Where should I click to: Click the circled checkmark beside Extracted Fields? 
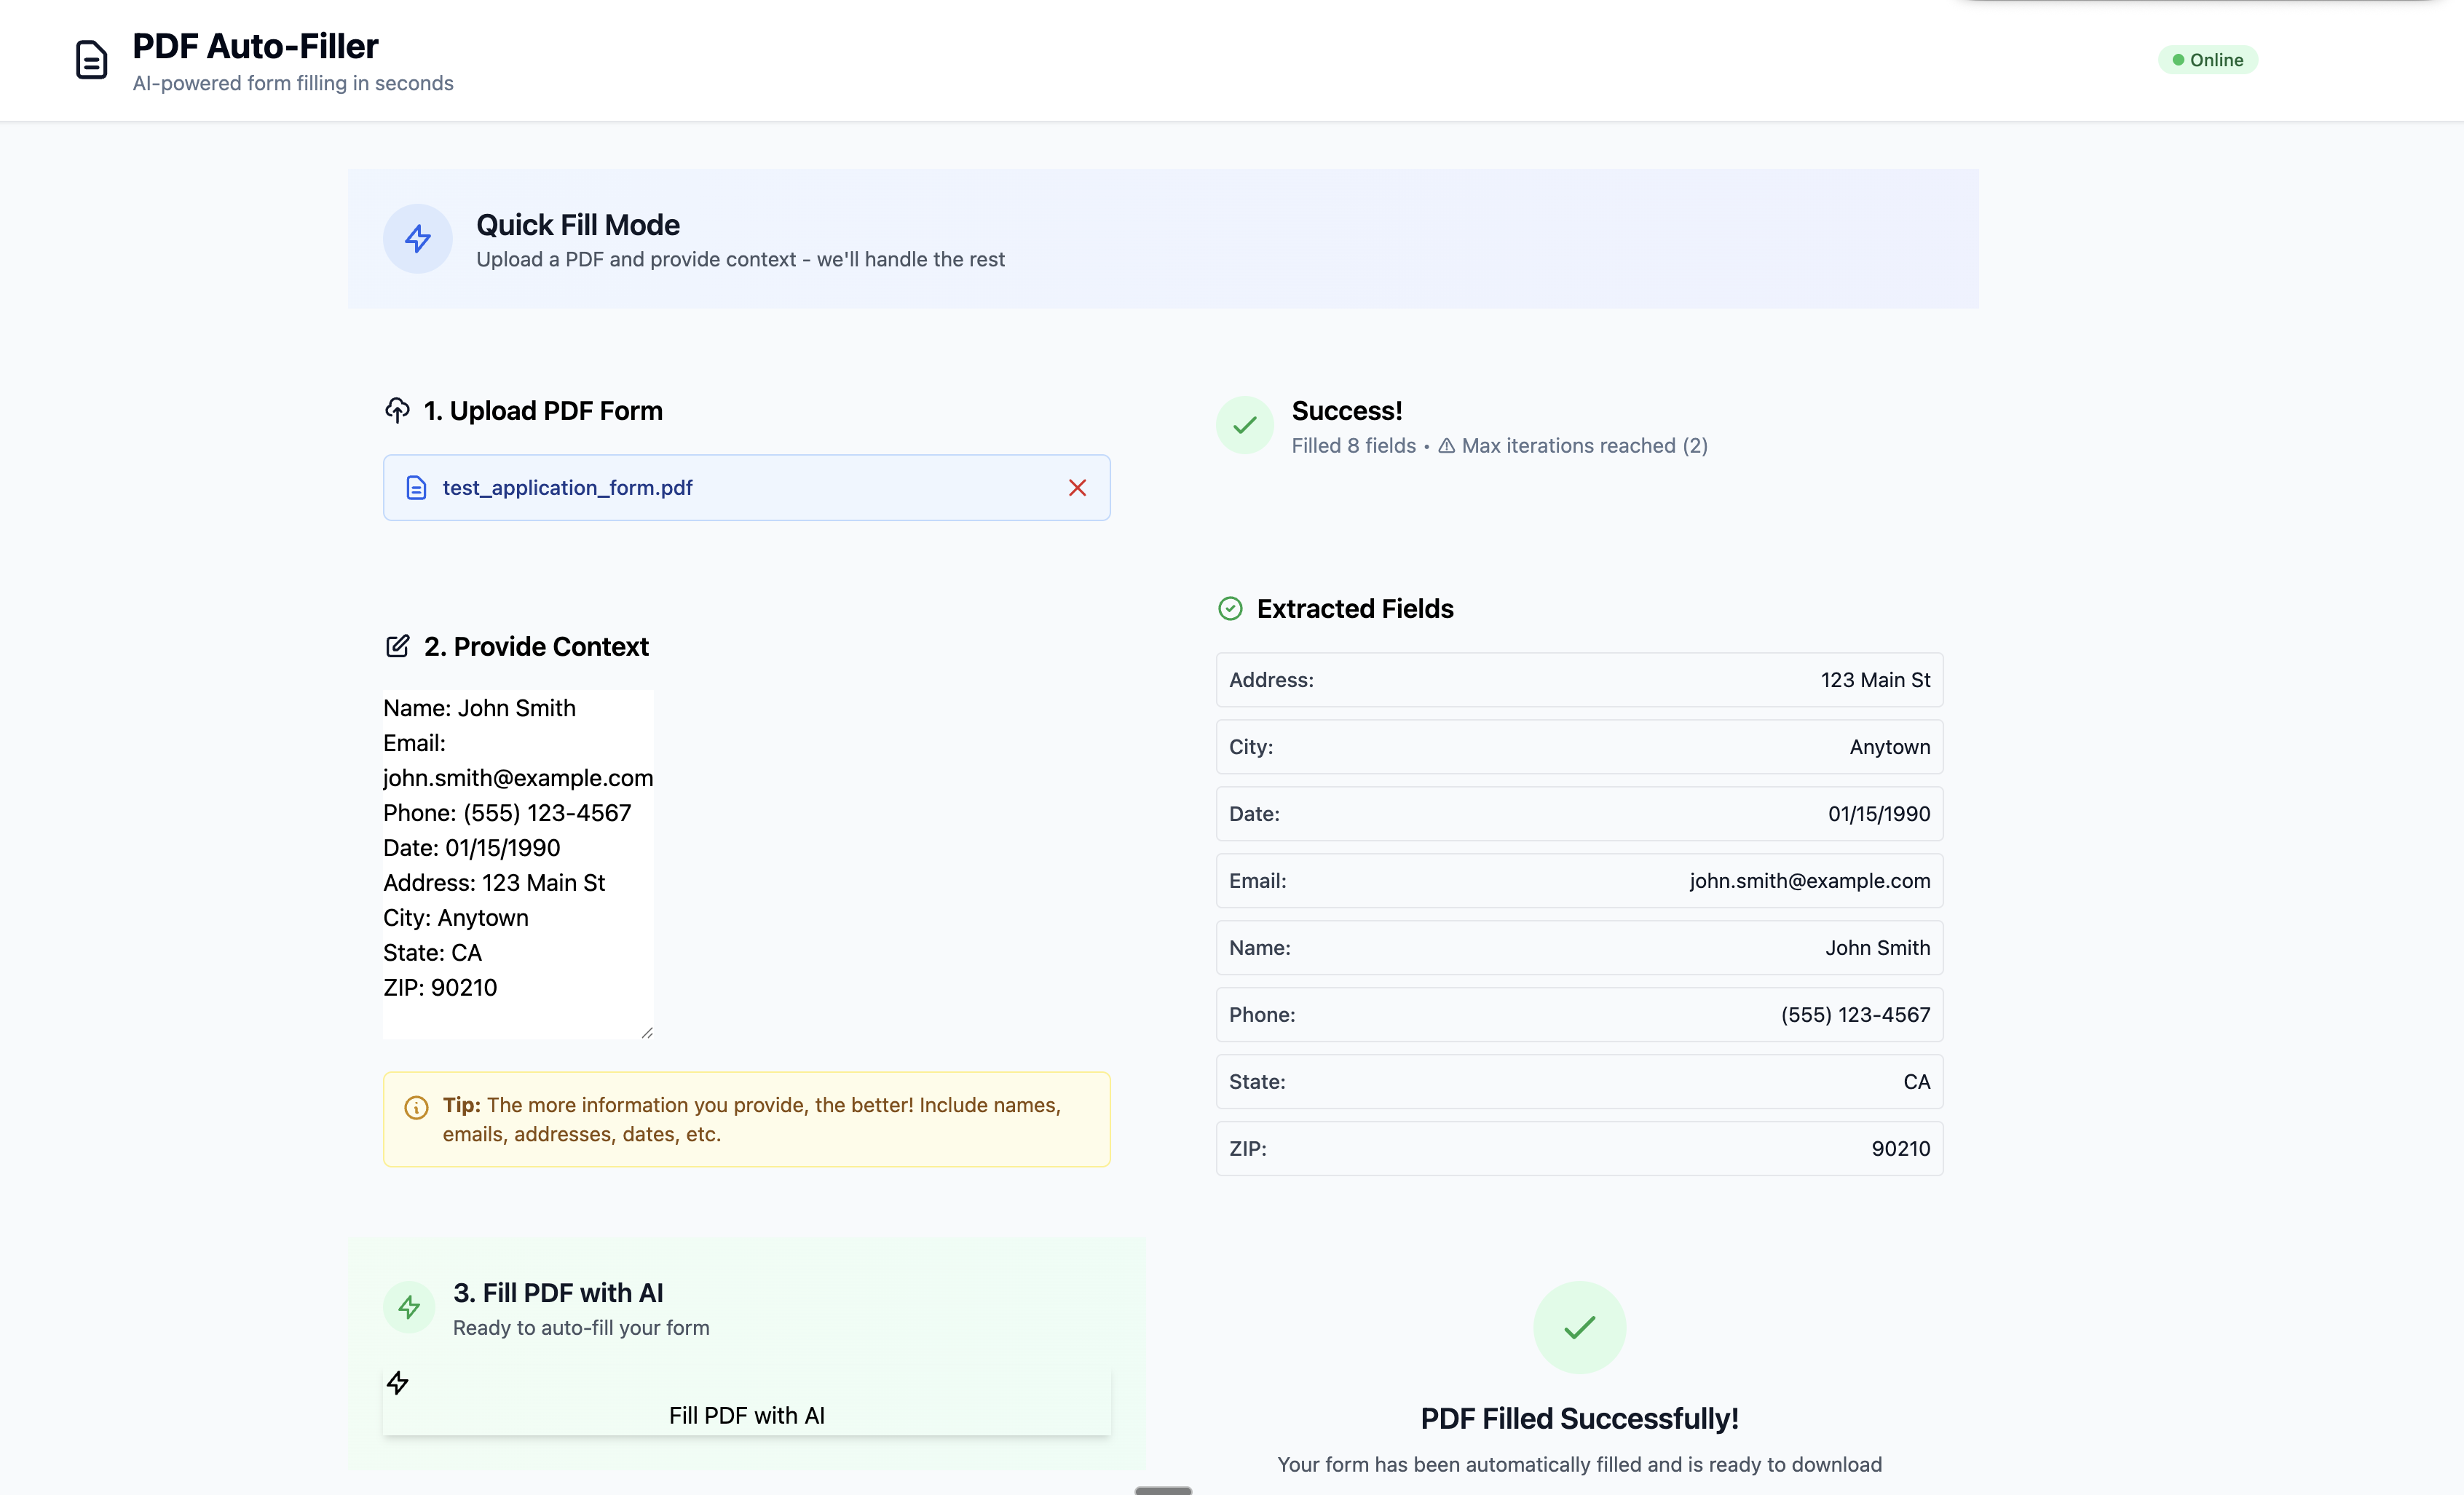1230,608
